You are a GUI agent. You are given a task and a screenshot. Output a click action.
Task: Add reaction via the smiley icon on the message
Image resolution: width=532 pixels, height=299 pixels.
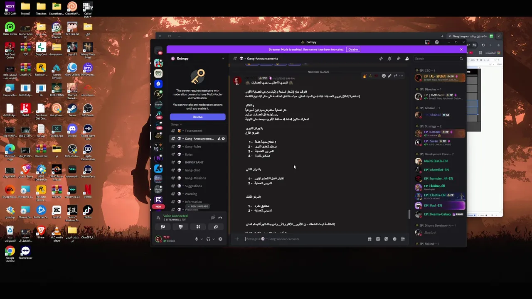point(384,76)
